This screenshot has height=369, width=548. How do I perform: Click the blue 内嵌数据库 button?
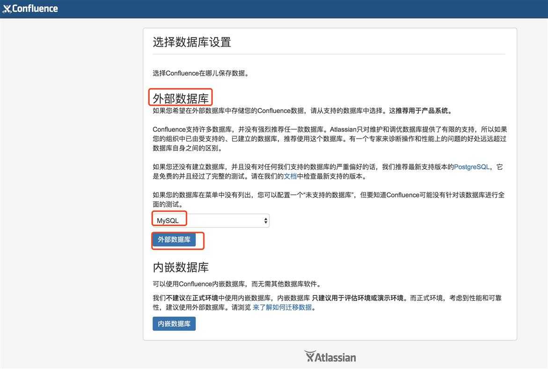point(174,324)
